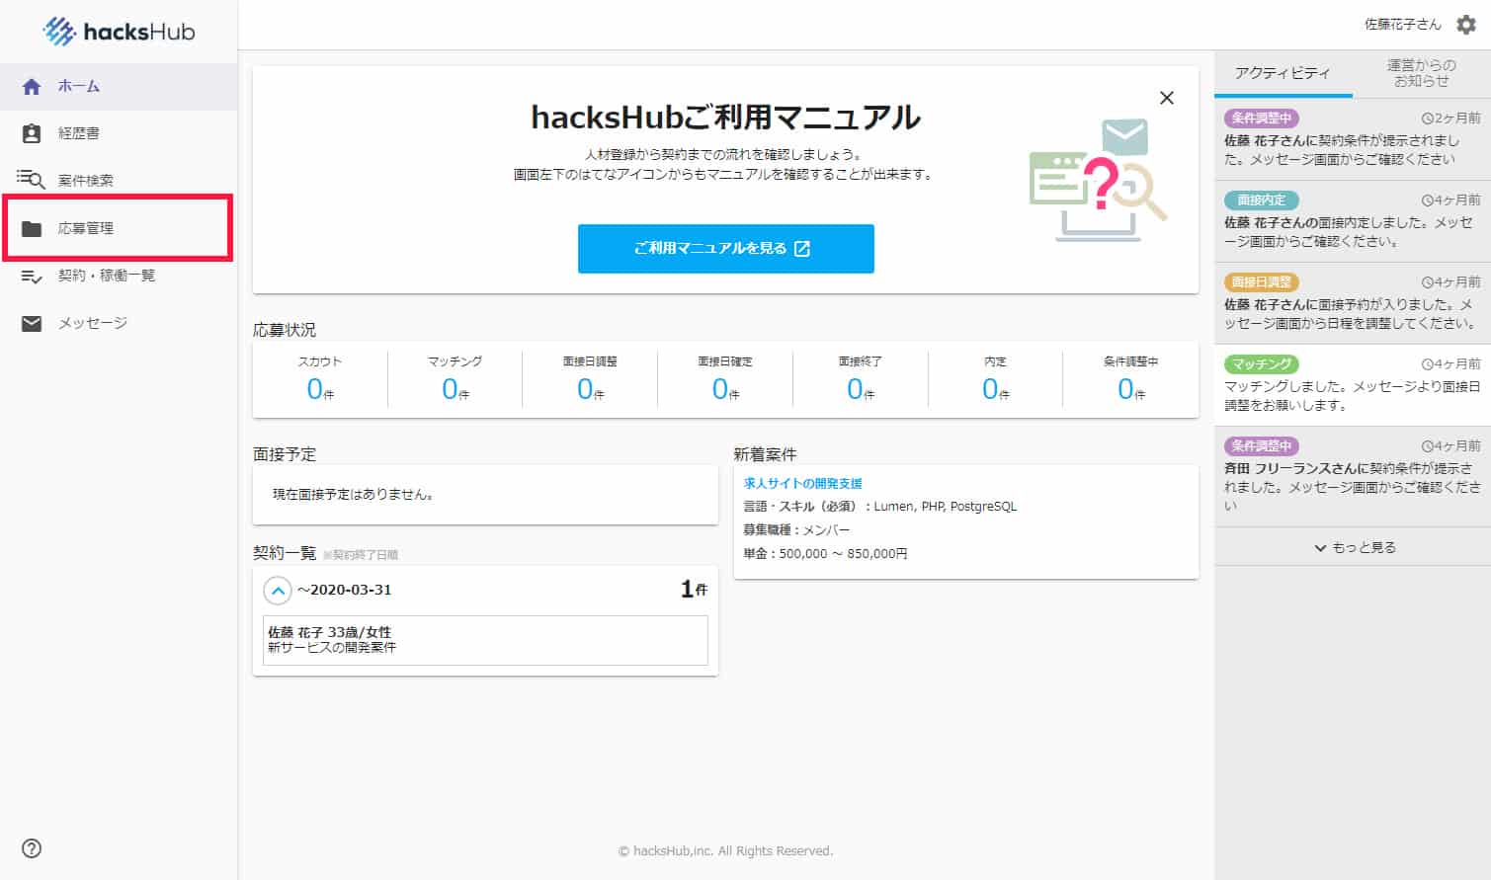This screenshot has height=880, width=1491.
Task: Click 現在面接予定はありません text
Action: tap(354, 494)
